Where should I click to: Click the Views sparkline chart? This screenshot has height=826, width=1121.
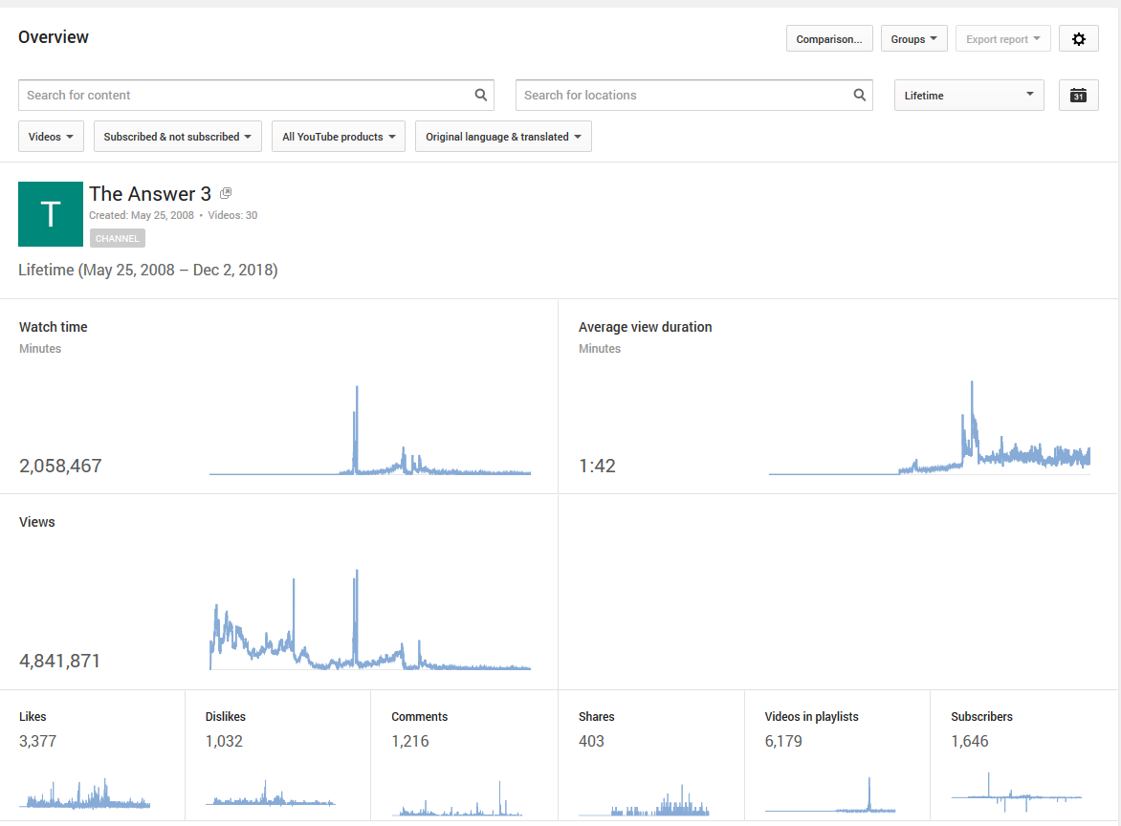pos(369,619)
